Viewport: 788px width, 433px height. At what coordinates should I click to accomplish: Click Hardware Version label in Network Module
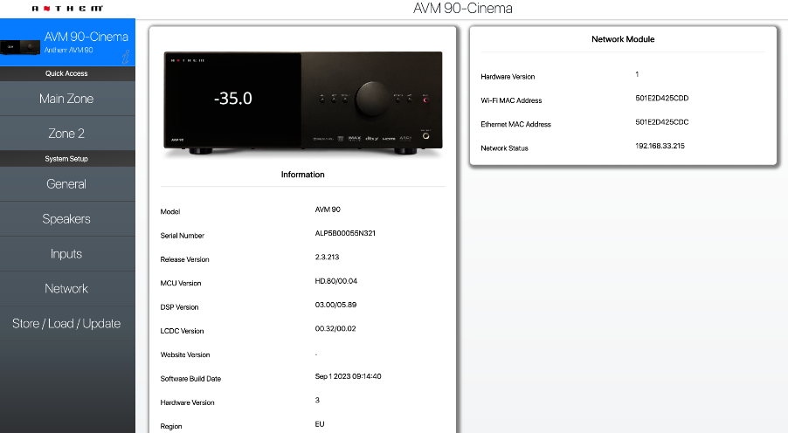click(x=508, y=76)
